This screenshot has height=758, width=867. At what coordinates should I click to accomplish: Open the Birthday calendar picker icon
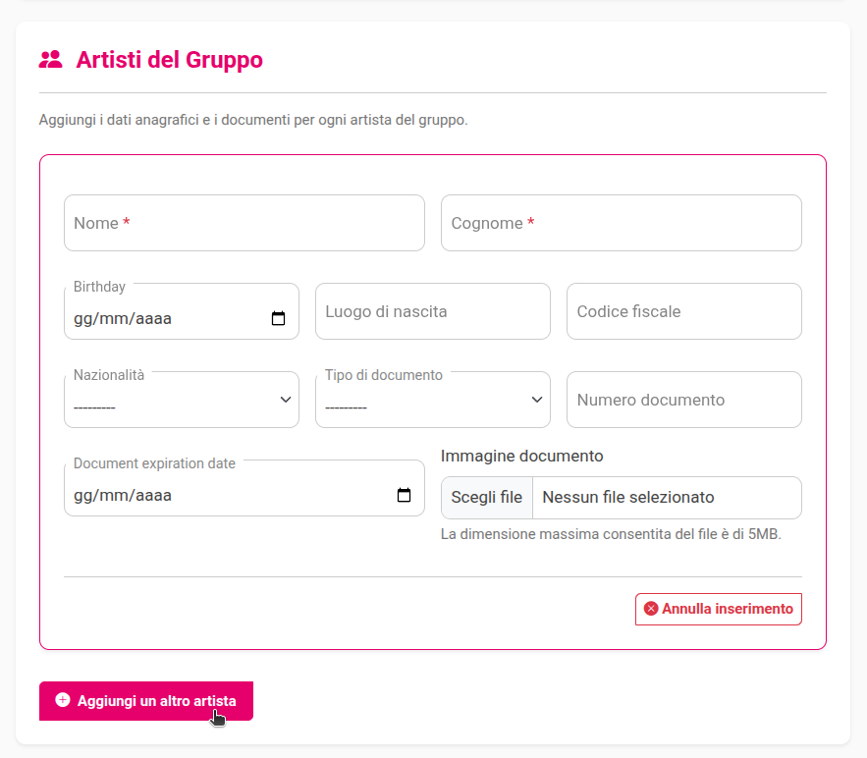pos(278,318)
